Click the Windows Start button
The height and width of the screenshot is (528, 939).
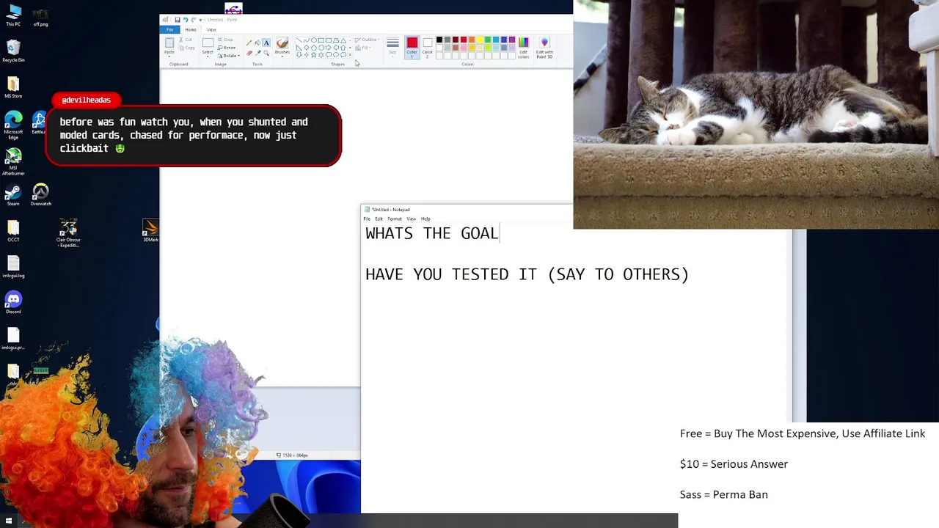point(9,521)
